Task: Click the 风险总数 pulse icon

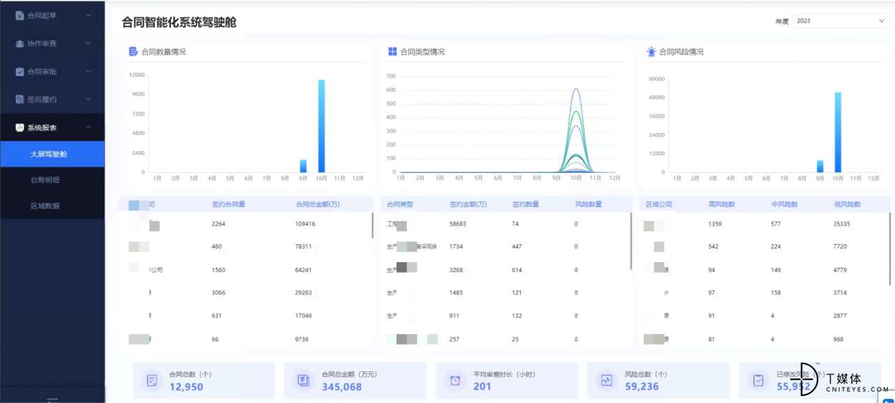Action: click(607, 381)
